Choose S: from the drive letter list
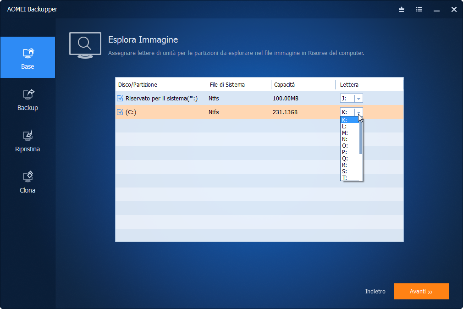The height and width of the screenshot is (309, 463). (350, 171)
